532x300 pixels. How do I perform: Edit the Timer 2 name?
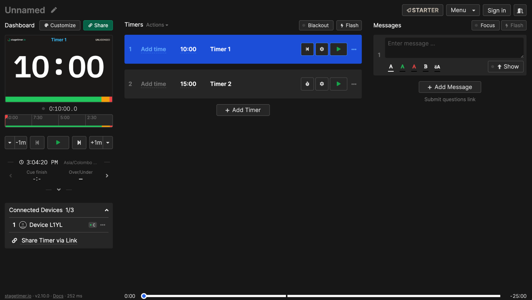pyautogui.click(x=221, y=84)
